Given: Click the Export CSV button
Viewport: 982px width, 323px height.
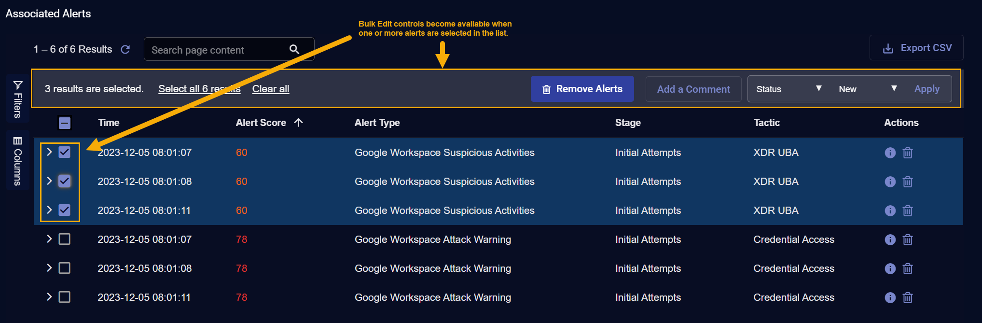Looking at the screenshot, I should pyautogui.click(x=916, y=48).
